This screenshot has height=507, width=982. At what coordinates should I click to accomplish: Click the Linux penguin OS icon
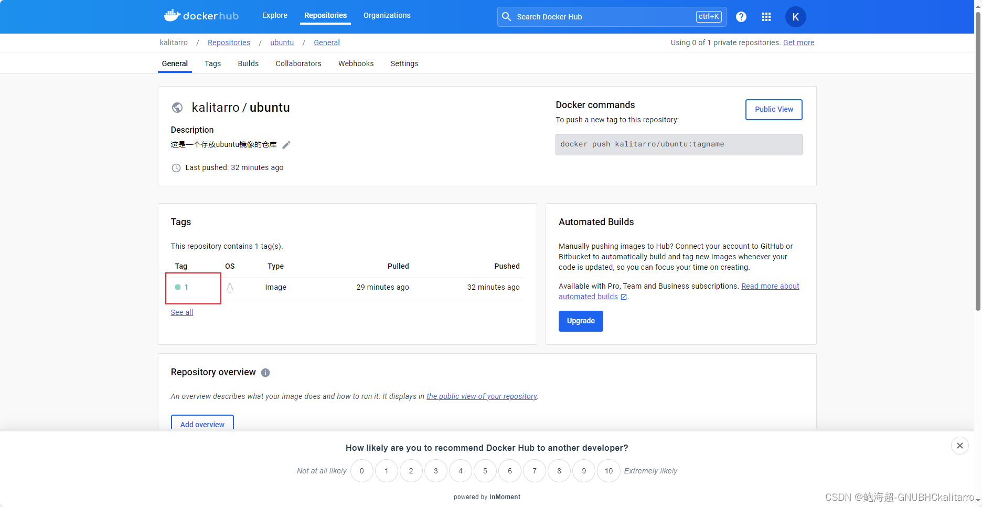pyautogui.click(x=230, y=287)
